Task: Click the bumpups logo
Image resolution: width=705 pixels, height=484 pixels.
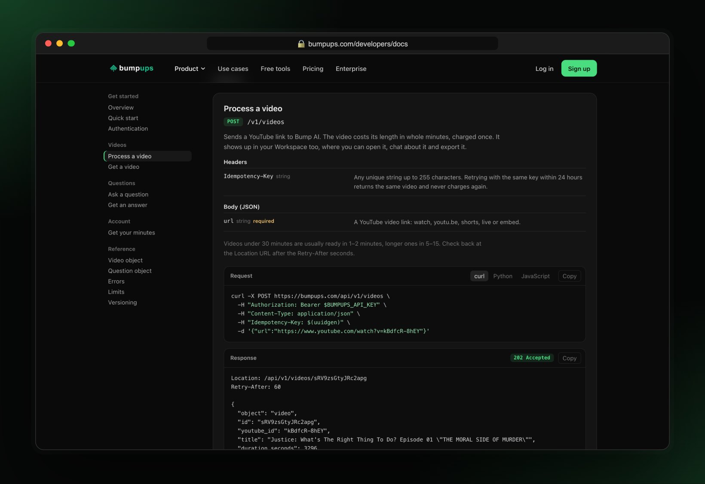Action: (132, 68)
